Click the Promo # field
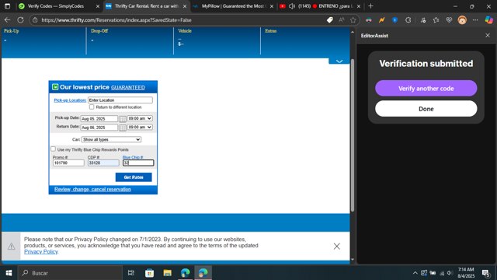The width and height of the screenshot is (497, 280). coord(68,163)
